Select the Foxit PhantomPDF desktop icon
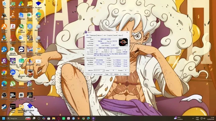Screen dimensions: 216x121 coord(4,63)
